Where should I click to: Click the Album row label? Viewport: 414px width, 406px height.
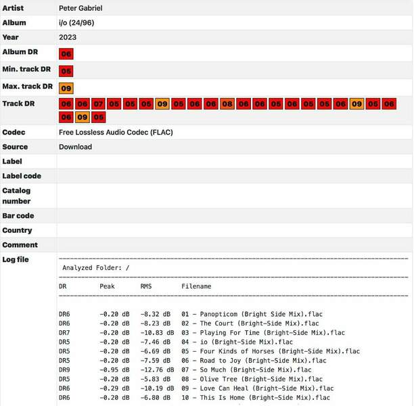[x=14, y=23]
